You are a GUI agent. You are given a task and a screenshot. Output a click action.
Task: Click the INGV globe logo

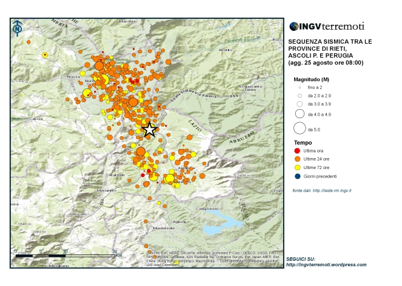point(294,27)
